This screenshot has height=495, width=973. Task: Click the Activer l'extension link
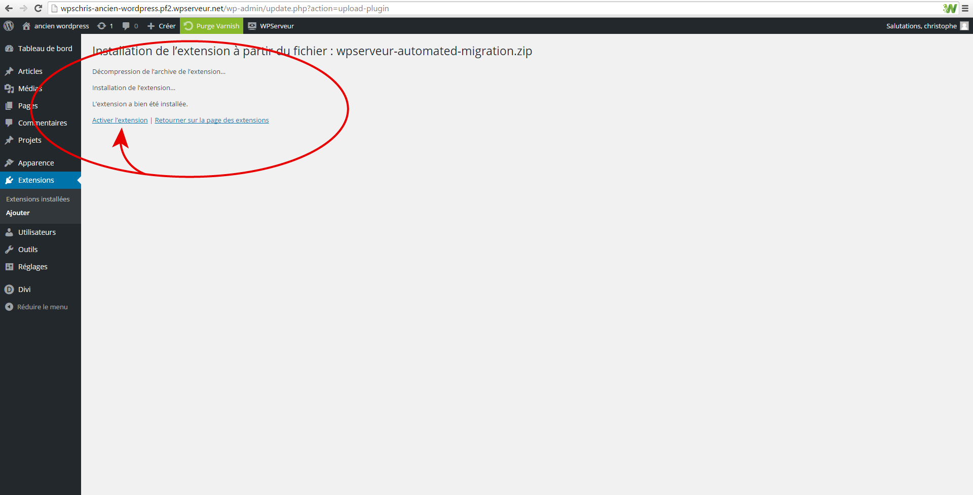point(120,120)
